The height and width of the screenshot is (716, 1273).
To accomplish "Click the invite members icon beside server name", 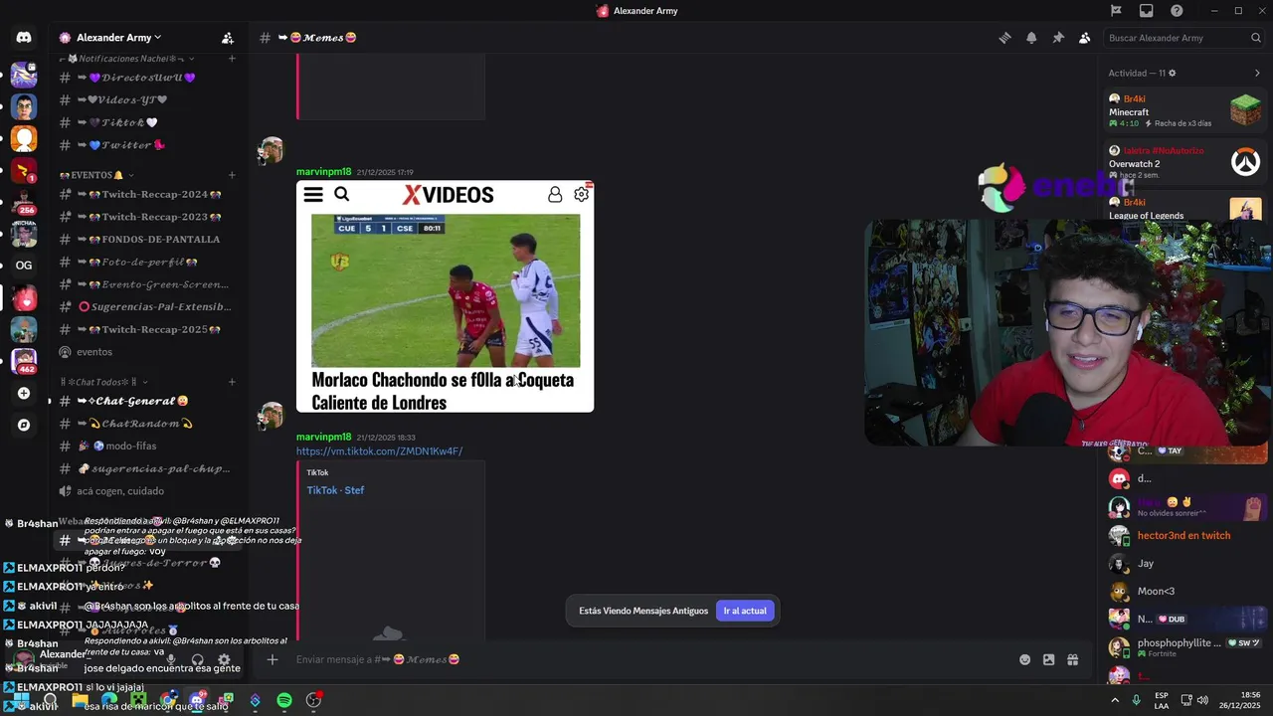I will [228, 38].
